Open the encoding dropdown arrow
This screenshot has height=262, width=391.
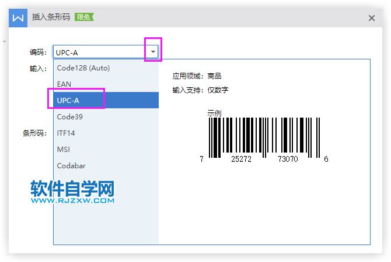coord(153,52)
